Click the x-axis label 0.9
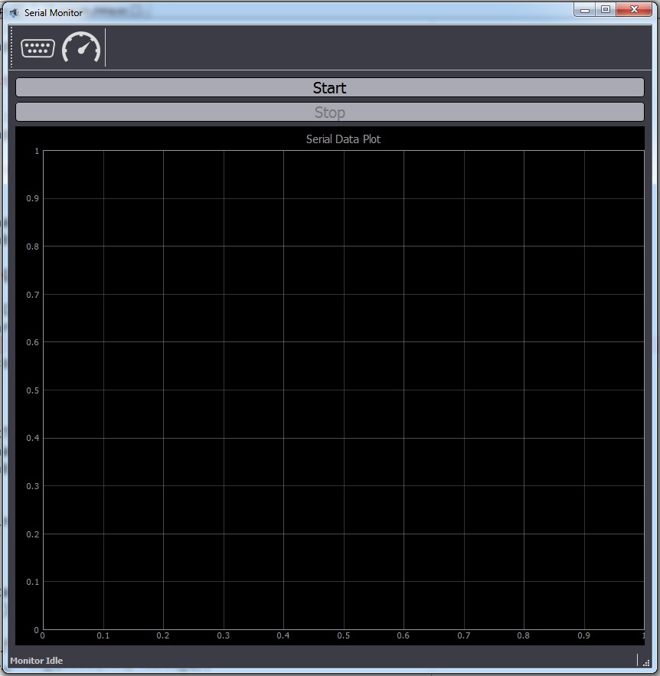 tap(583, 635)
